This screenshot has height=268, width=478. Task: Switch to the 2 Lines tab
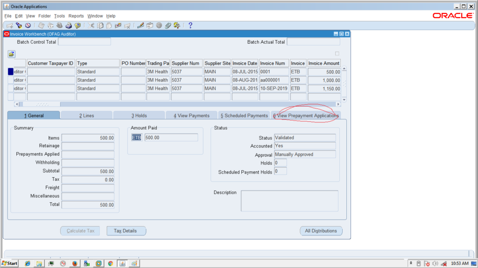coord(86,115)
